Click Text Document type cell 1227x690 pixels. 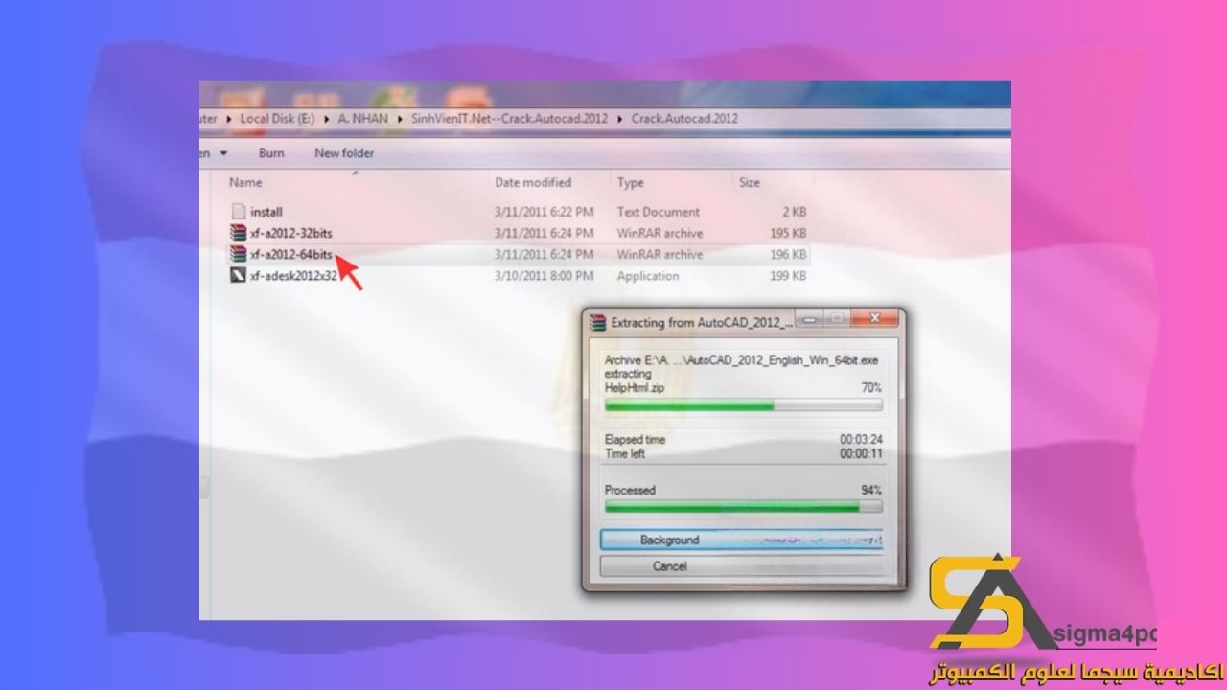(x=659, y=212)
